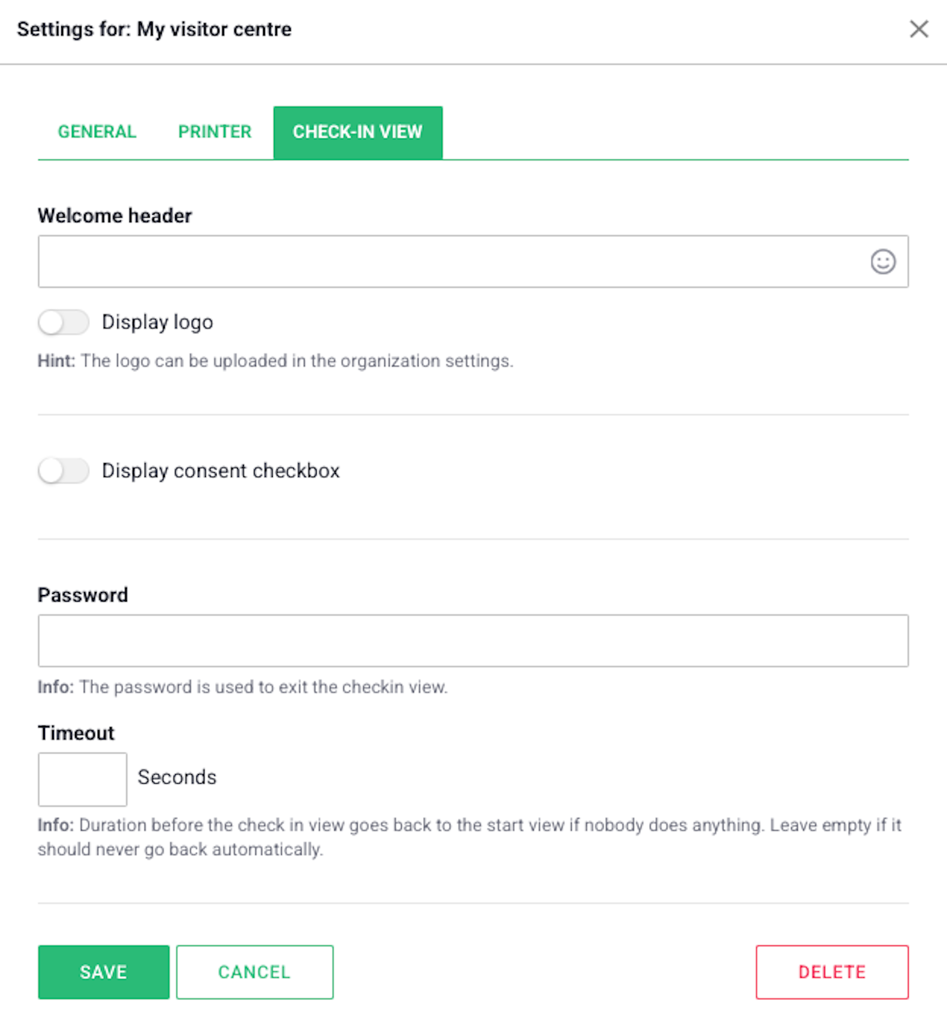947x1036 pixels.
Task: Delete this visitor centre
Action: 832,972
